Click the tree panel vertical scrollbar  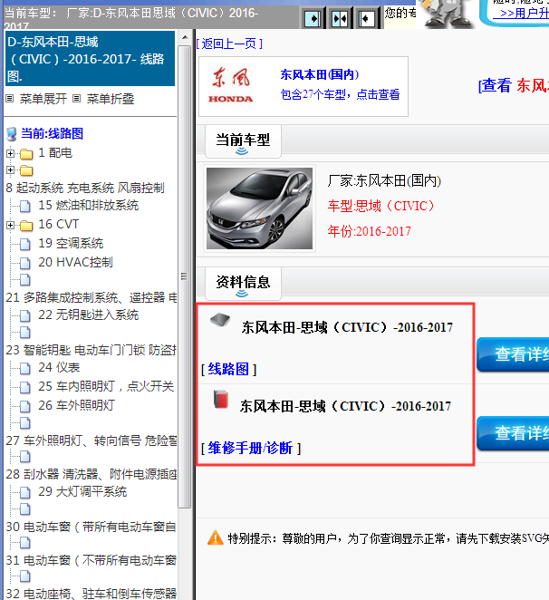[x=185, y=277]
